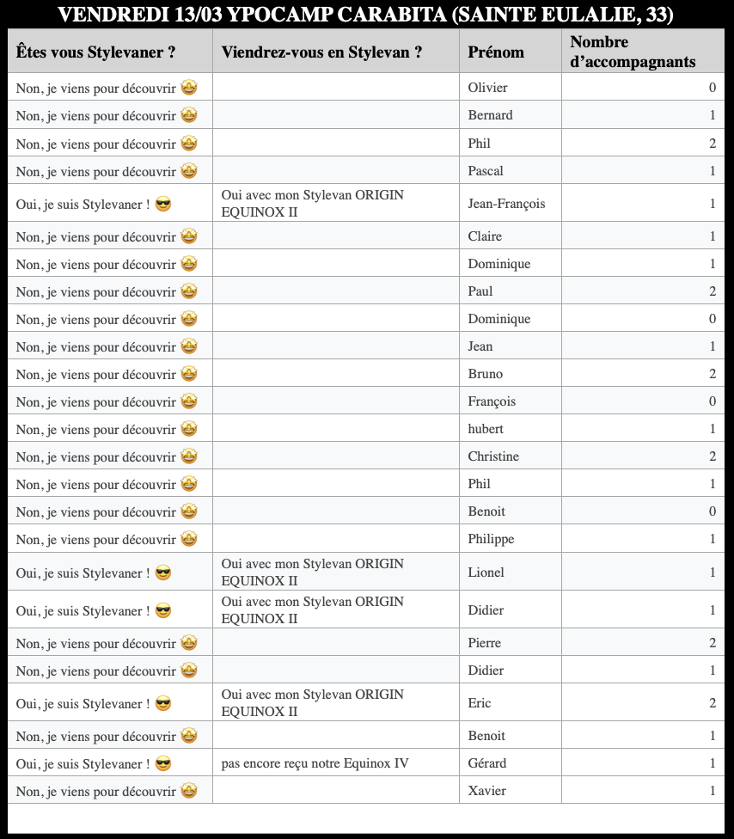Select the "Philippe" name cell
The width and height of the screenshot is (734, 839).
coord(491,539)
